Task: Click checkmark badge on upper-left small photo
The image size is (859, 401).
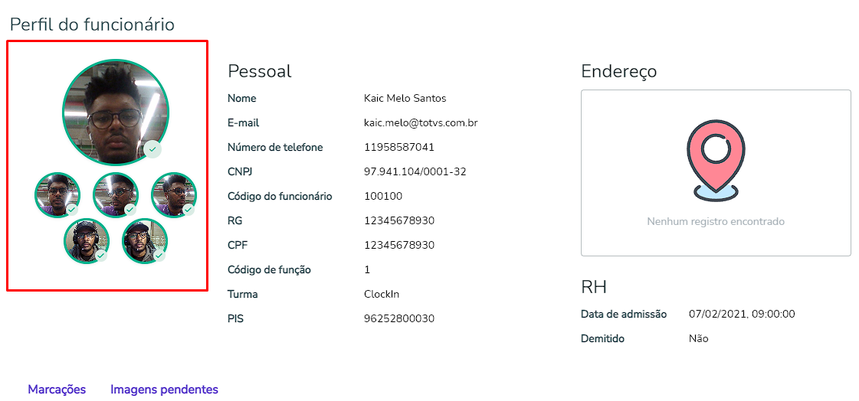Action: pos(71,209)
